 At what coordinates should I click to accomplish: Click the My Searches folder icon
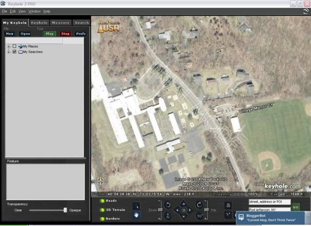pos(20,52)
